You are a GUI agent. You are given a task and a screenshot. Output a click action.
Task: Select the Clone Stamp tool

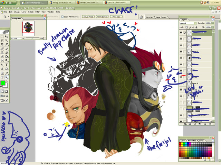pos(2,53)
